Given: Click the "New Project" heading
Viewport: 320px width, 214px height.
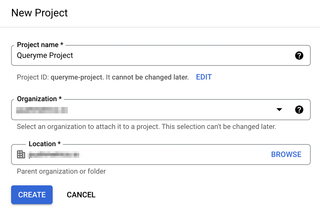Looking at the screenshot, I should (x=39, y=13).
